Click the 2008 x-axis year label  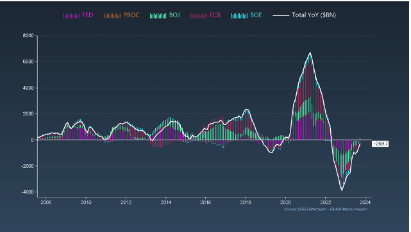coord(46,203)
